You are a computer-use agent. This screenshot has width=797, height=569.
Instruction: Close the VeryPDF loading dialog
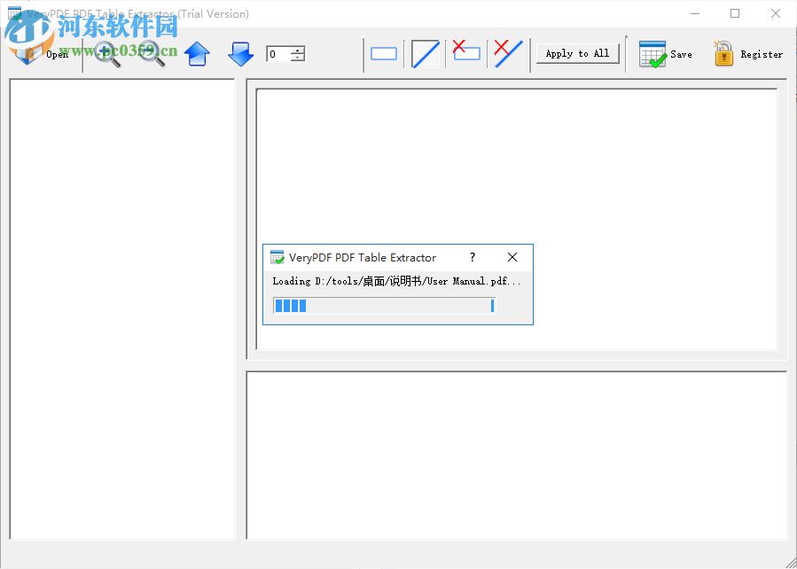[x=512, y=257]
